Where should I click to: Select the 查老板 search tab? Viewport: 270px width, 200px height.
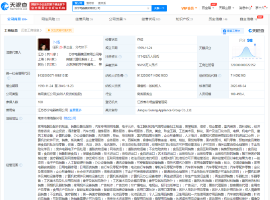pyautogui.click(x=90, y=3)
